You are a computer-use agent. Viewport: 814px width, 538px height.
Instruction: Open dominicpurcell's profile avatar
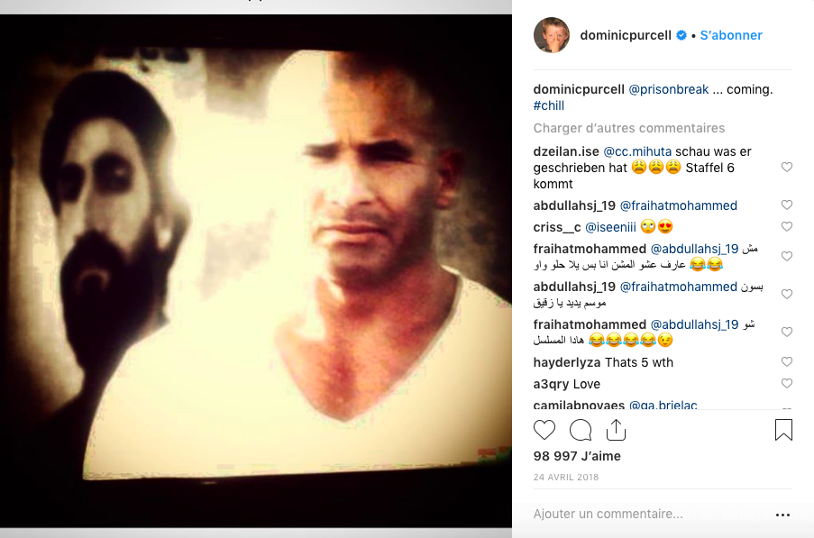click(x=552, y=35)
